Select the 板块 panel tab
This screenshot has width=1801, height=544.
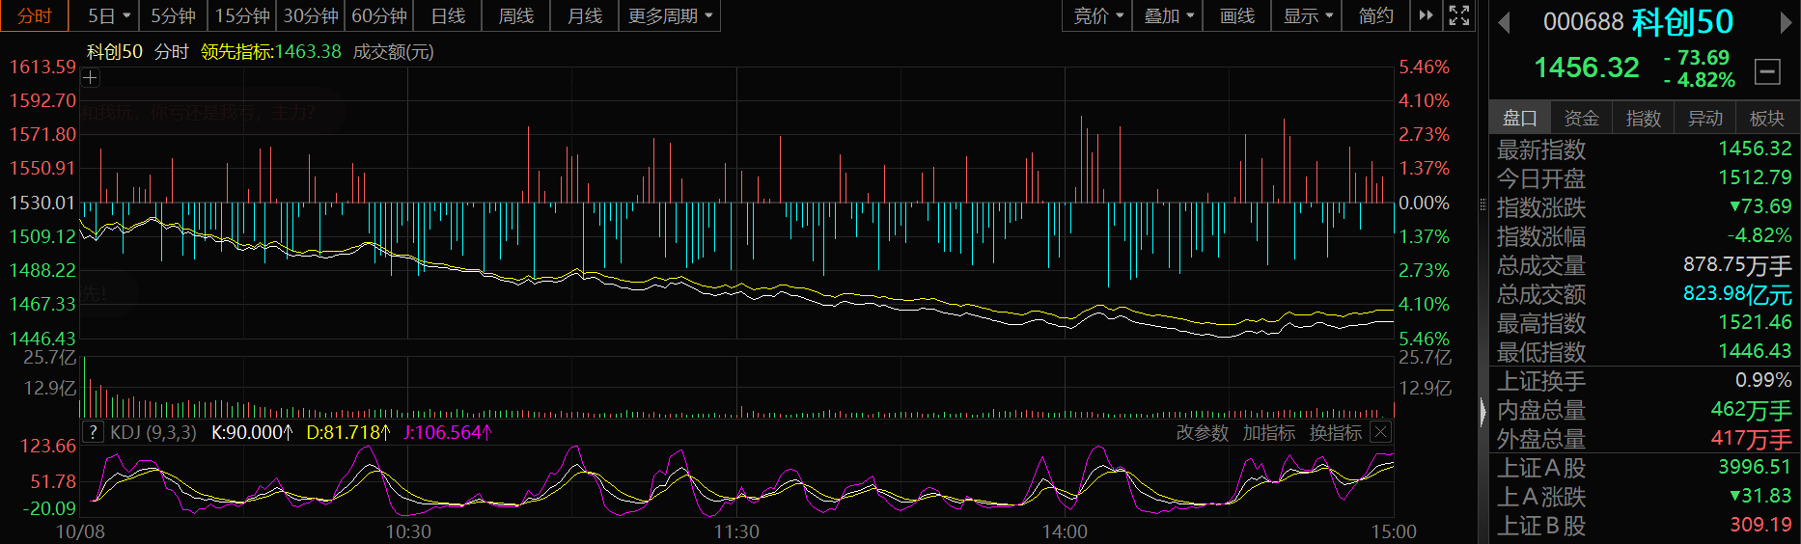point(1767,118)
